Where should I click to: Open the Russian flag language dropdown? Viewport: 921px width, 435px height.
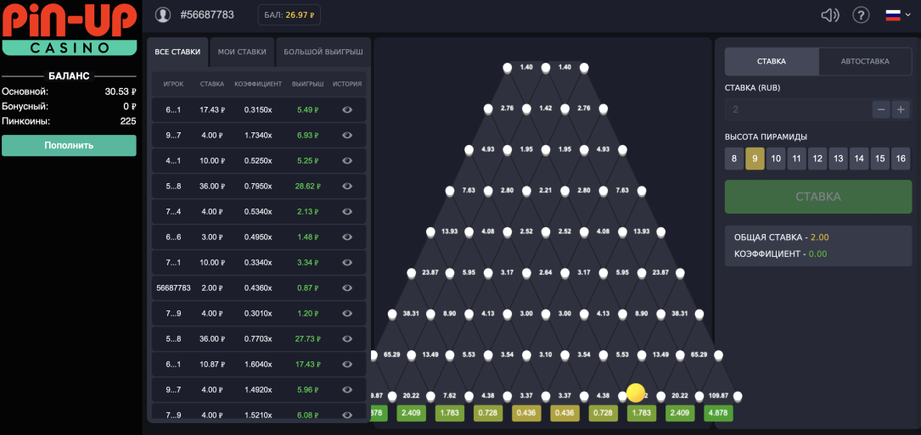[x=892, y=14]
